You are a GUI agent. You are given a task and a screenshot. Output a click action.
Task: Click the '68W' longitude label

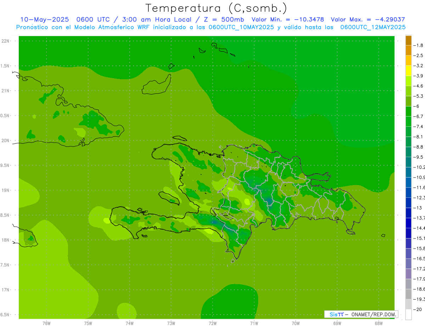(x=379, y=323)
